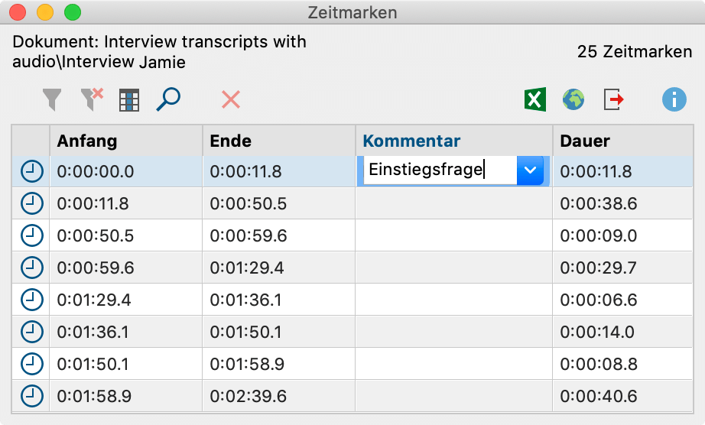Select Anfang cell 0:01:36.1

click(x=126, y=332)
